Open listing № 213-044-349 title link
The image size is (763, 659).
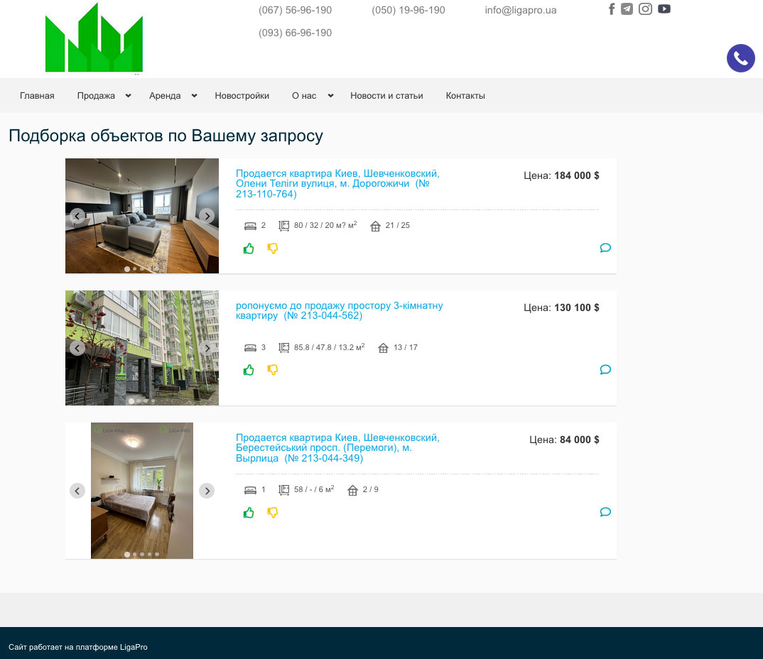[337, 448]
